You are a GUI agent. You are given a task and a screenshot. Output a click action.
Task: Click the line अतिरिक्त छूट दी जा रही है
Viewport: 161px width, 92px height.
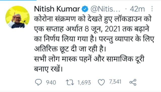tap(70, 49)
